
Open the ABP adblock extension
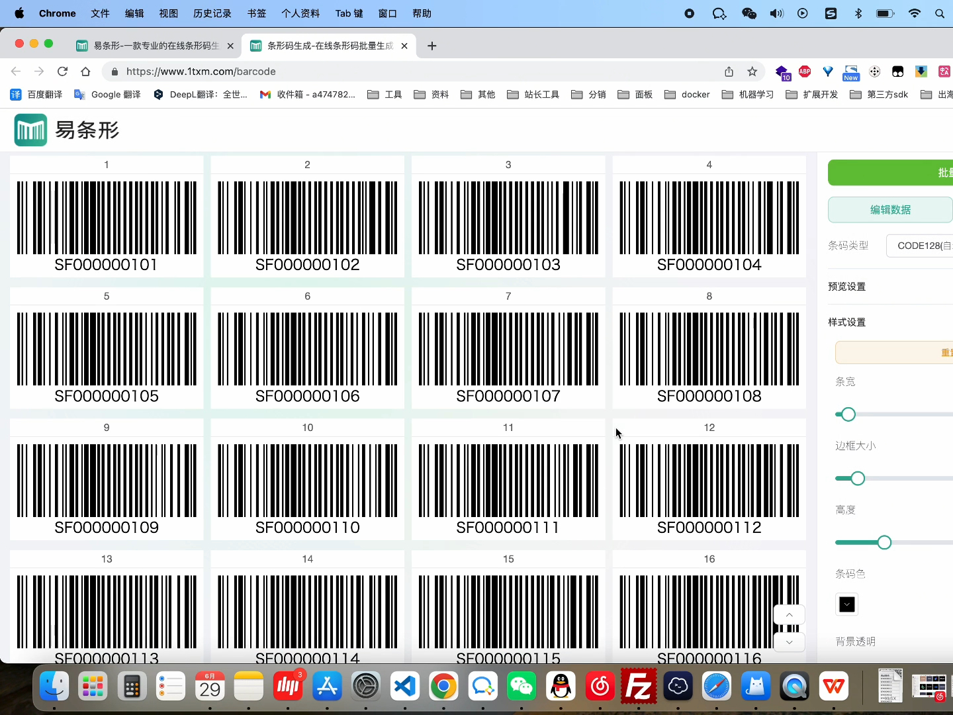805,71
